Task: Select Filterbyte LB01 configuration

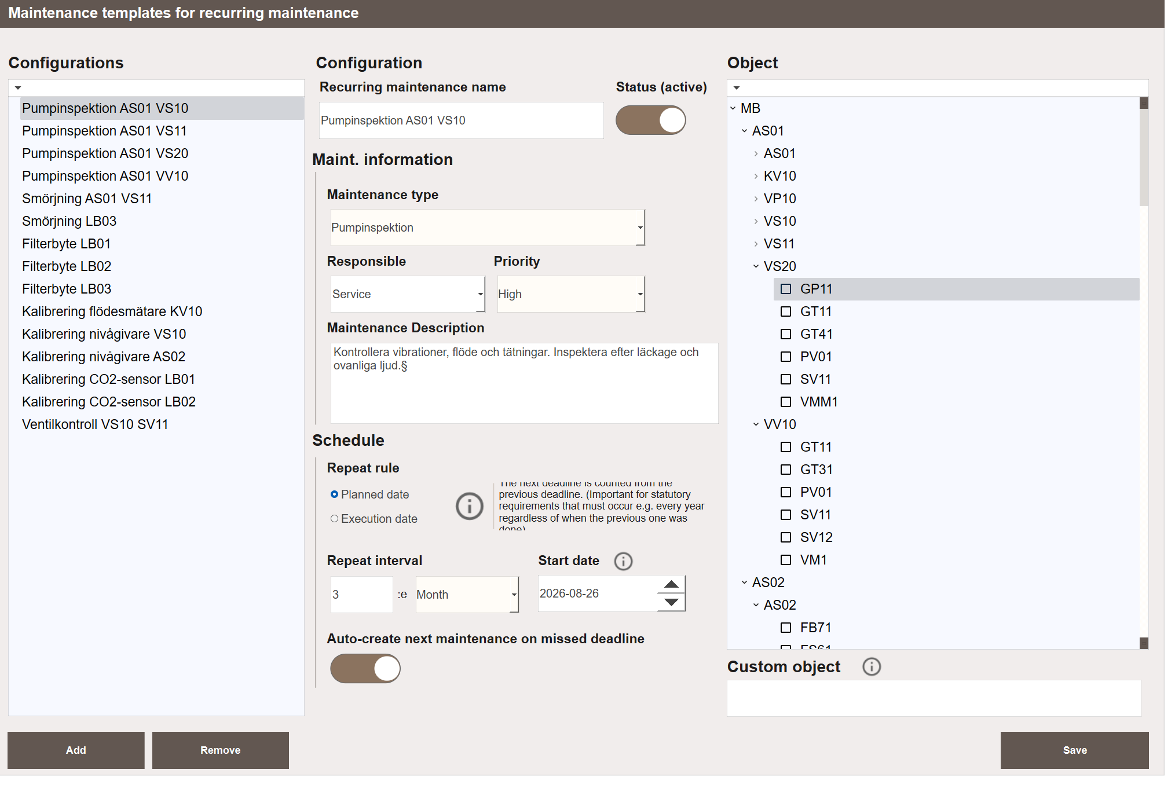Action: pos(162,244)
